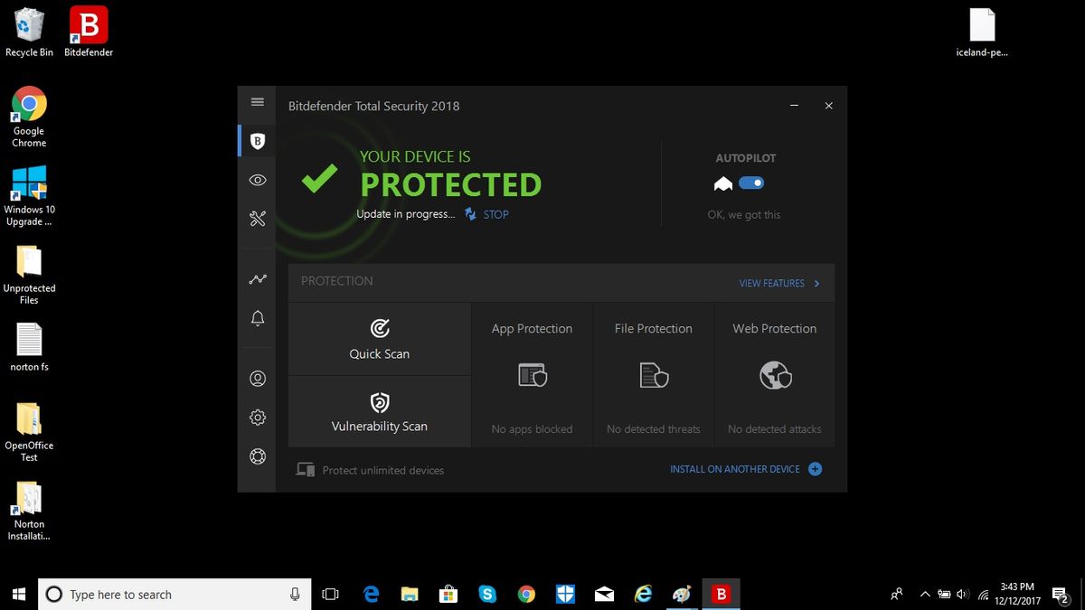The image size is (1085, 610).
Task: Open the Bitdefender Protection shield tab
Action: click(258, 141)
